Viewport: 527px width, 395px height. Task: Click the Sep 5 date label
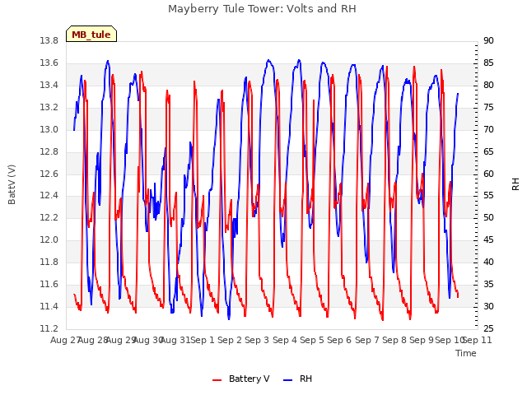[312, 340]
